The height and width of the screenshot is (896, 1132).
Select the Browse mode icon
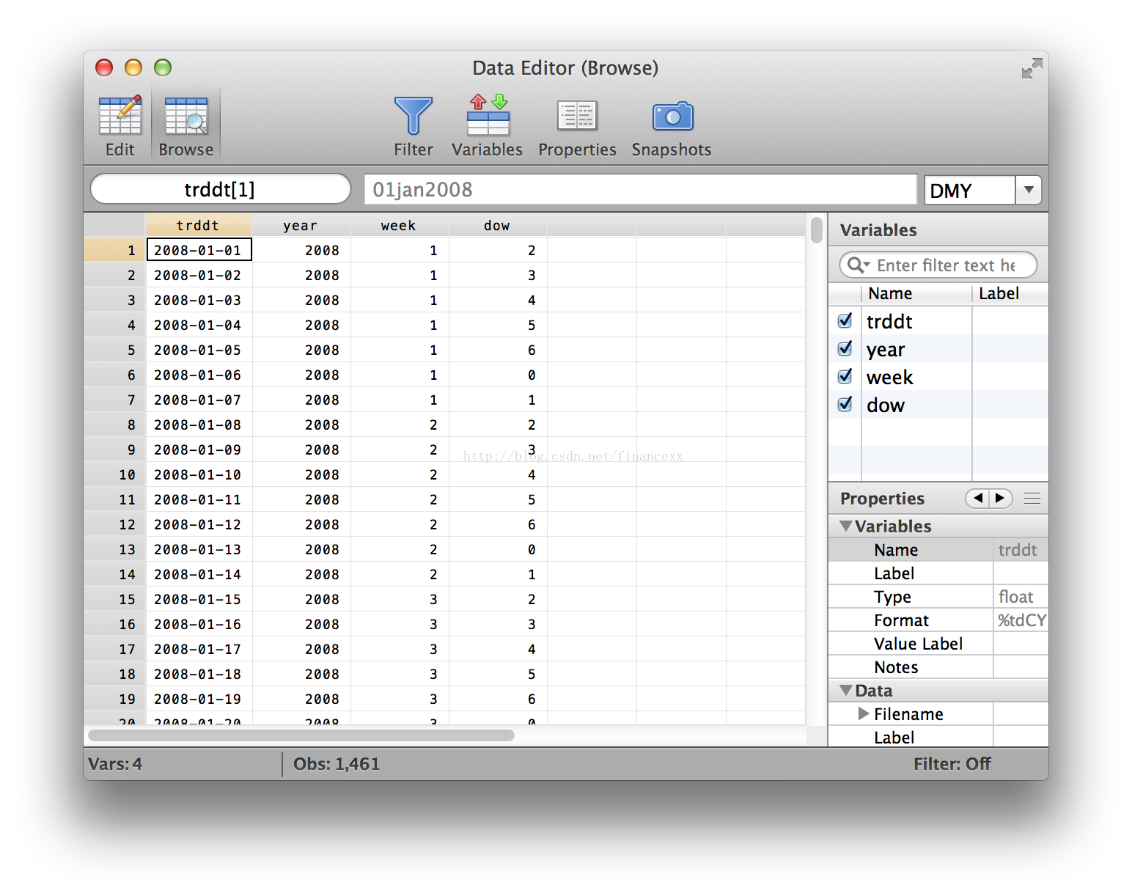[x=186, y=117]
